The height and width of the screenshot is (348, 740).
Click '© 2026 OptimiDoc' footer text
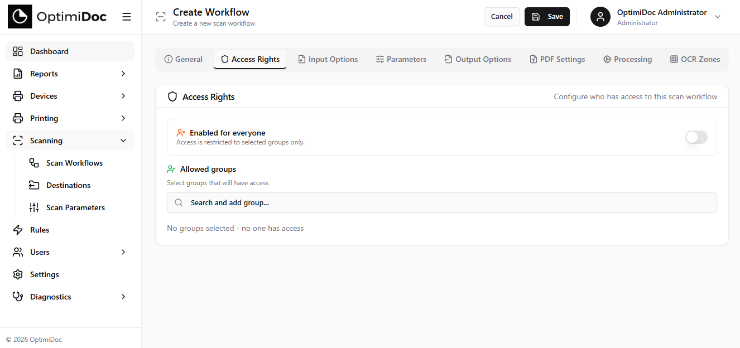point(33,340)
